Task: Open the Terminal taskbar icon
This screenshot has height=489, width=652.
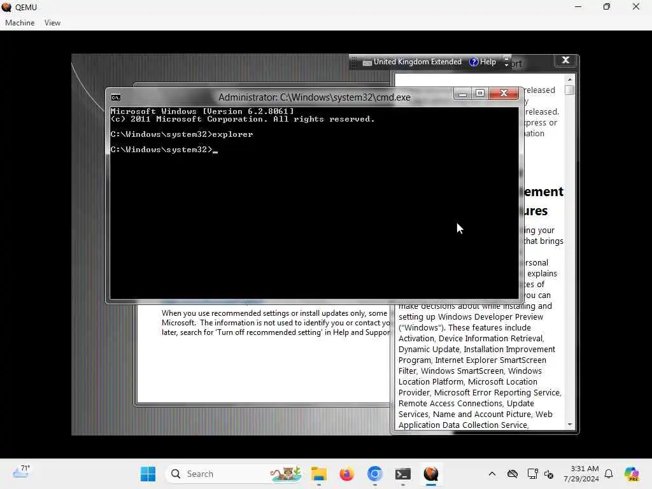Action: tap(403, 474)
